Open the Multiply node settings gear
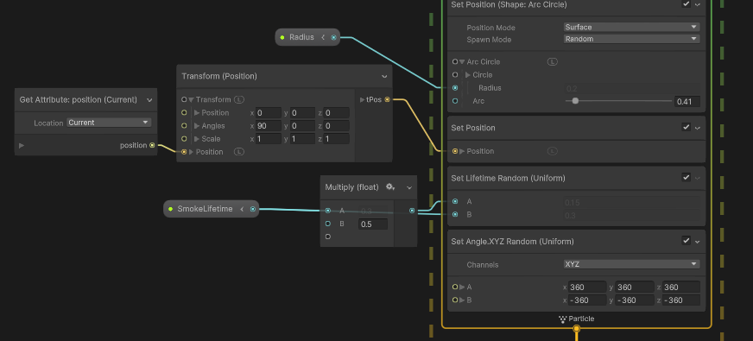Image resolution: width=753 pixels, height=341 pixels. [390, 186]
